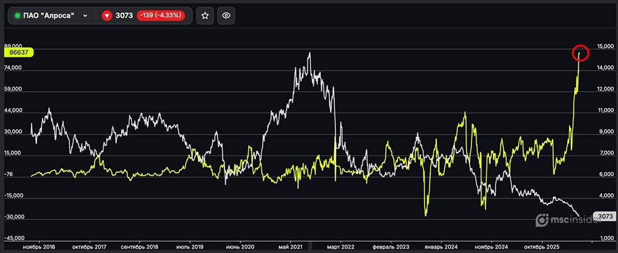This screenshot has width=618, height=253.
Task: Click the 11,000 right axis label
Action: pos(604,110)
